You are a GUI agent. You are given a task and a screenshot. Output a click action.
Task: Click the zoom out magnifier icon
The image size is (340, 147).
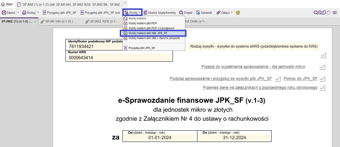point(316,13)
